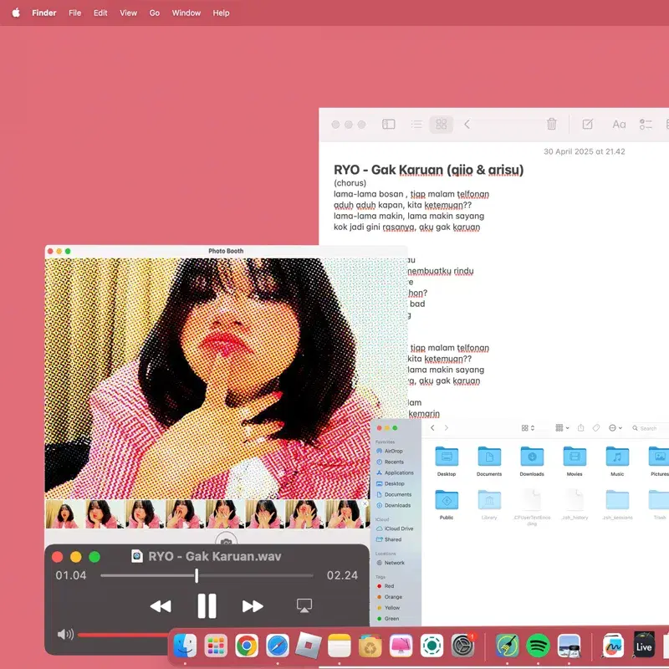Image resolution: width=669 pixels, height=669 pixels.
Task: Insert a checklist in the Notes toolbar
Action: [x=646, y=124]
